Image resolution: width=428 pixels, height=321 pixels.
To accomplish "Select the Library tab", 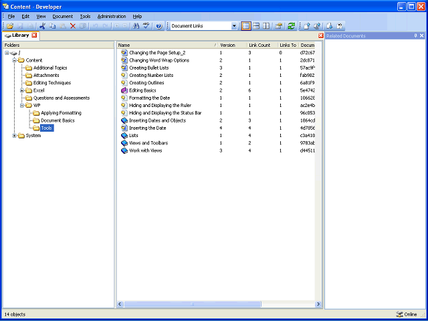I will (x=21, y=35).
